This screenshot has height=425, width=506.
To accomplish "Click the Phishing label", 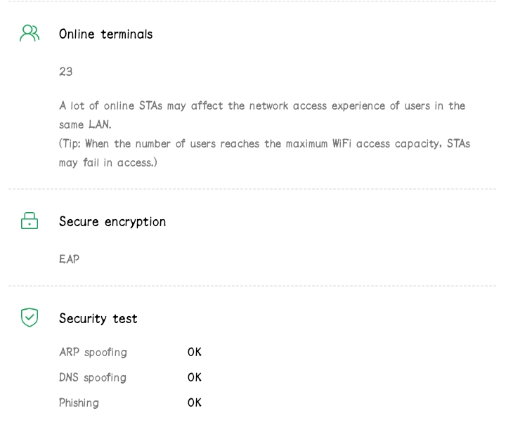I will [x=79, y=403].
